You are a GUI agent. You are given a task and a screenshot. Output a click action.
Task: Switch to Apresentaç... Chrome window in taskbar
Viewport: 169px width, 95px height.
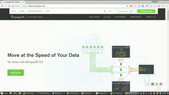click(29, 93)
